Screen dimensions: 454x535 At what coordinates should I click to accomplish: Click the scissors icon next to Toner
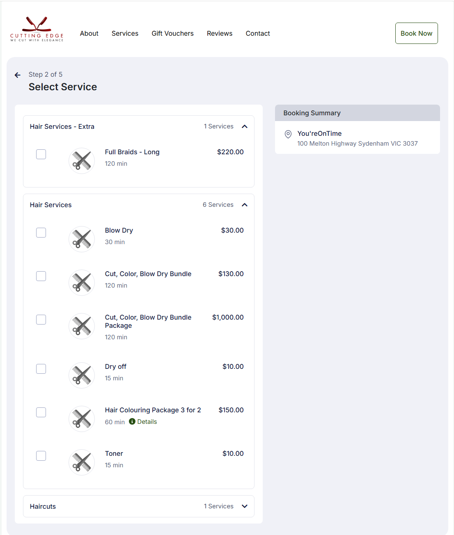(81, 462)
